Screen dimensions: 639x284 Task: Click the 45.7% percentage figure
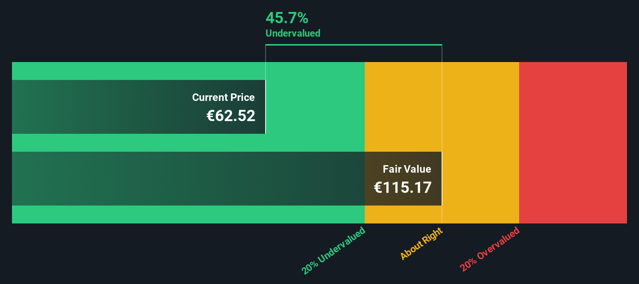tap(287, 18)
